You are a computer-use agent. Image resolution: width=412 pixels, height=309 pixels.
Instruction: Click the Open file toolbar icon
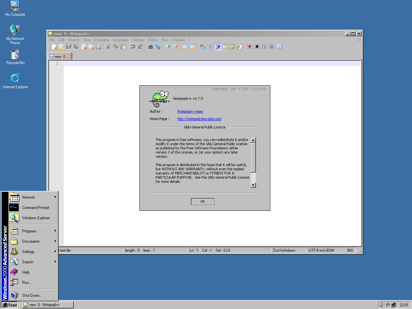point(61,47)
